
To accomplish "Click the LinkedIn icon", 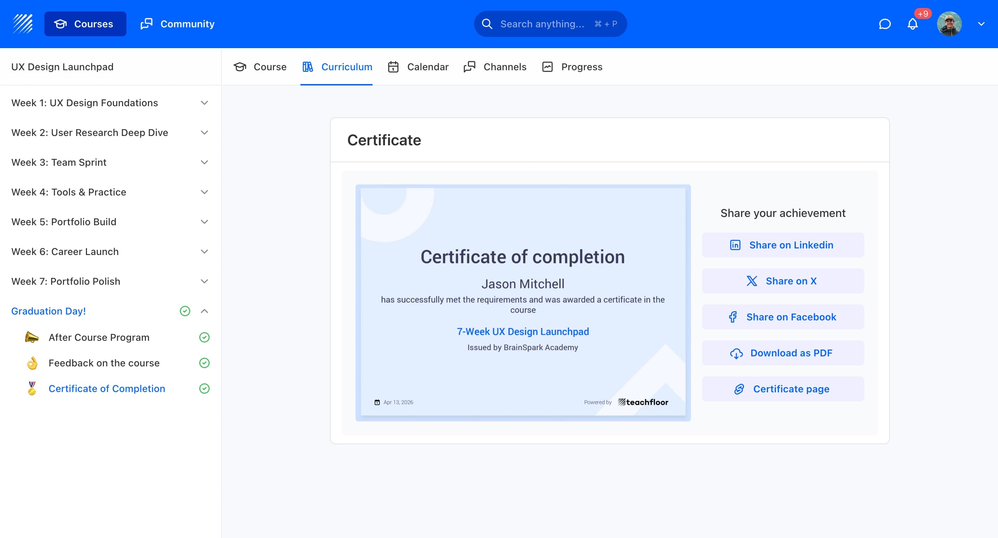I will (735, 245).
